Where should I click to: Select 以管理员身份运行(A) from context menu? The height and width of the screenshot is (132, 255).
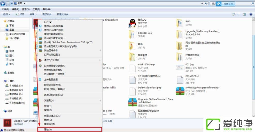coord(55,66)
